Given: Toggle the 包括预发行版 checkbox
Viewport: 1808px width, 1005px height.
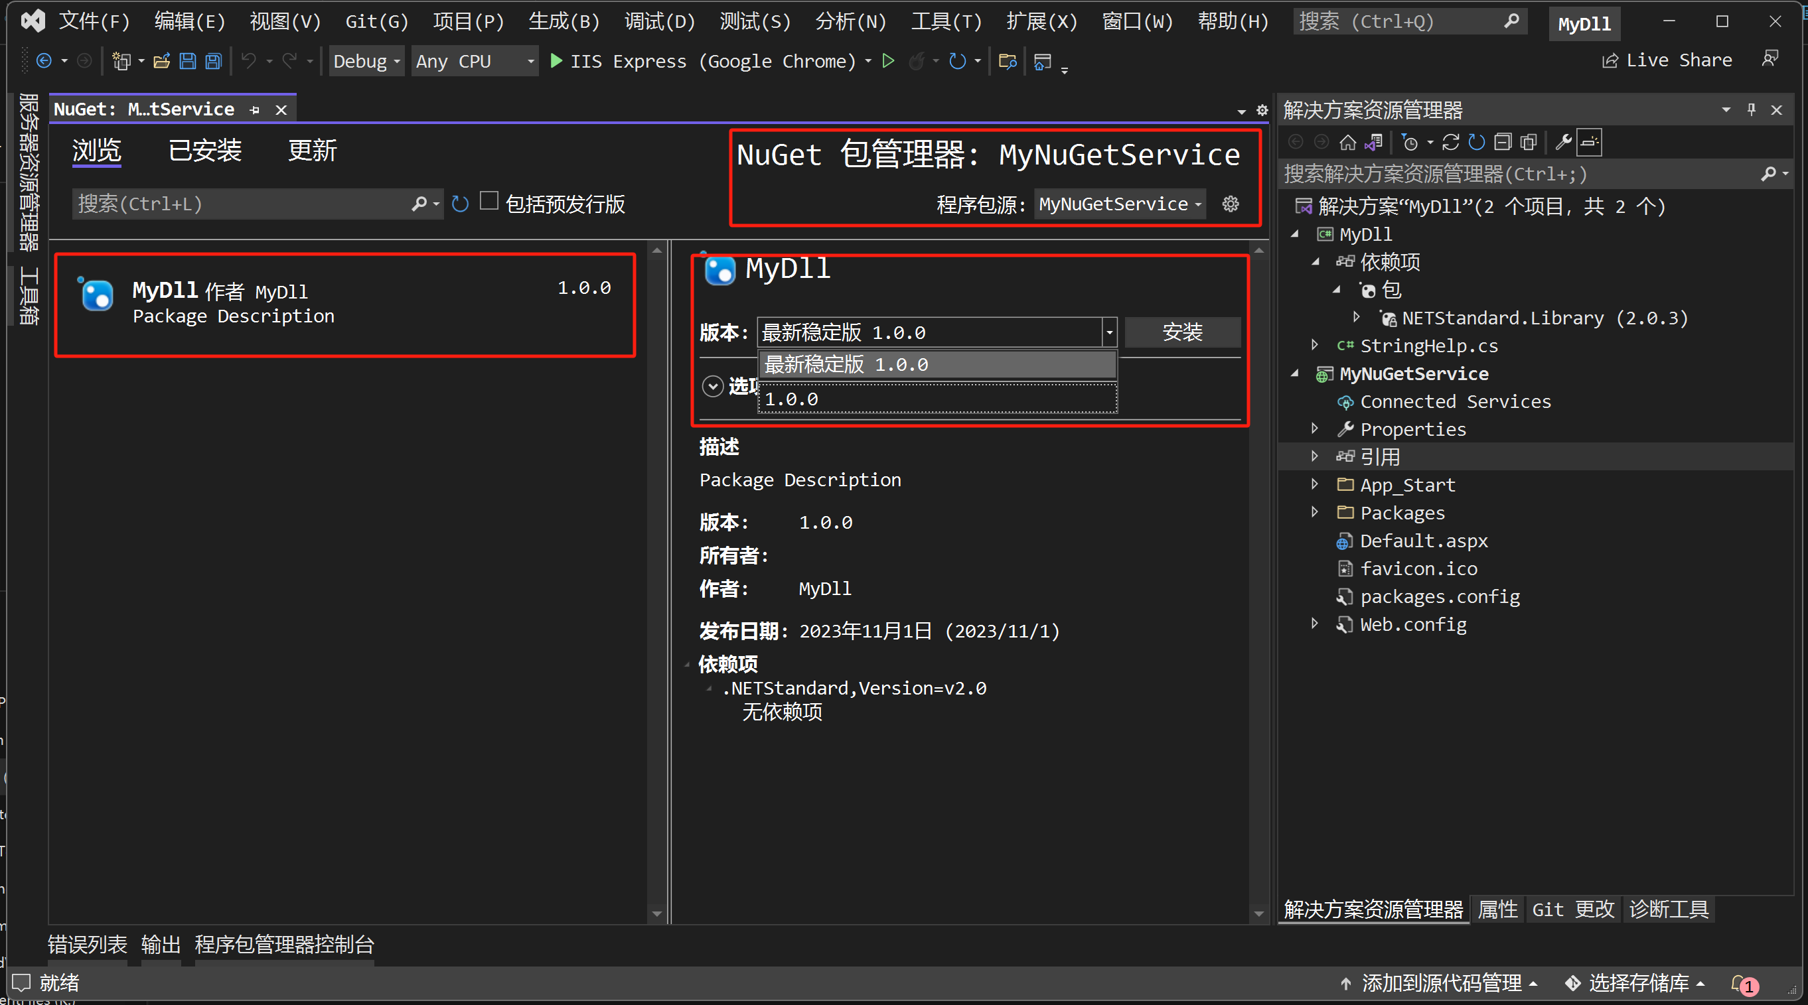Looking at the screenshot, I should (x=489, y=201).
